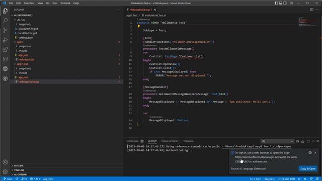Open notification settings gear icon

click(310, 153)
